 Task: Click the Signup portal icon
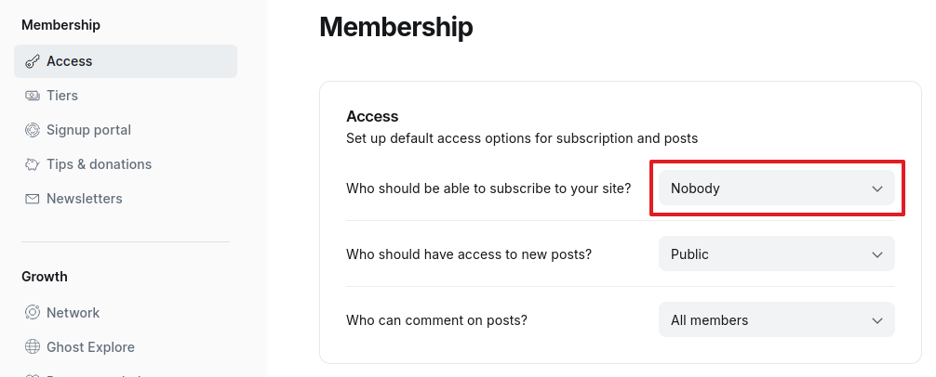pyautogui.click(x=32, y=130)
